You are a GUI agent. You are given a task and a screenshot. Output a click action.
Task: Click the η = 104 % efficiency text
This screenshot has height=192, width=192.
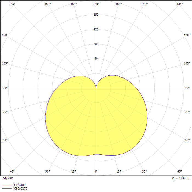180,178
